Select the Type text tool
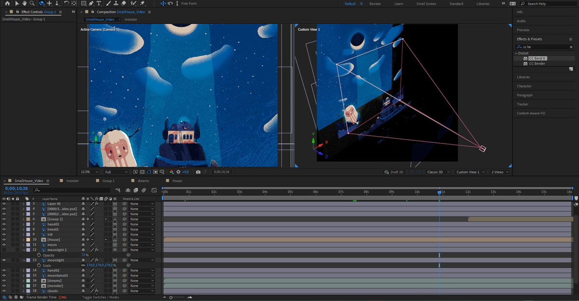 [x=99, y=3]
